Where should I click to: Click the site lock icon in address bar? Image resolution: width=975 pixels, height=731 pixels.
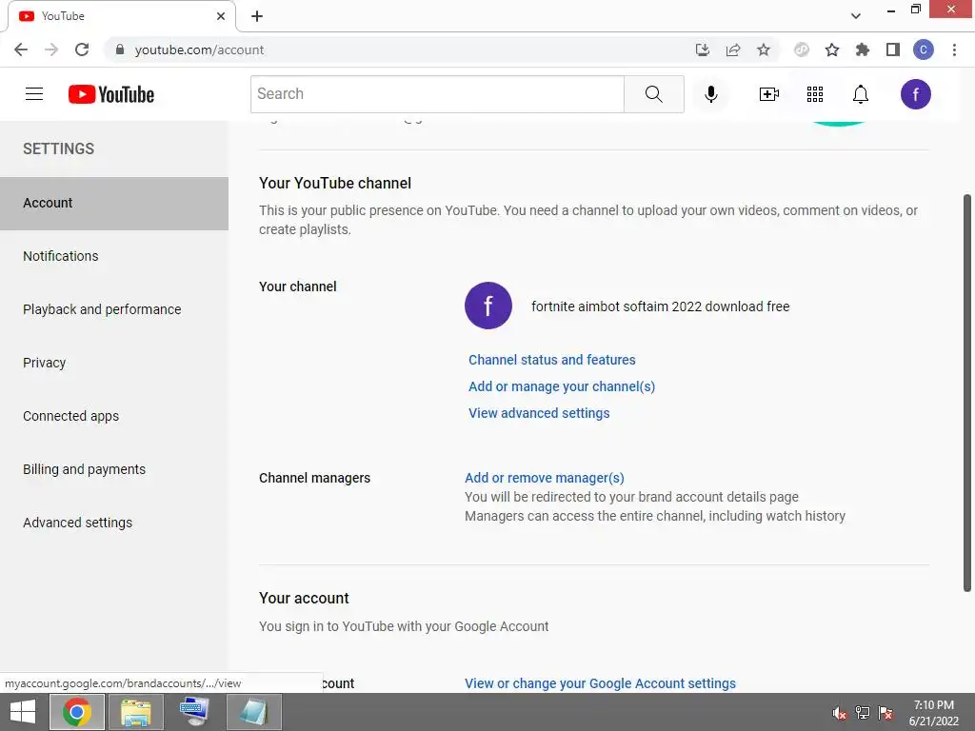(x=120, y=49)
